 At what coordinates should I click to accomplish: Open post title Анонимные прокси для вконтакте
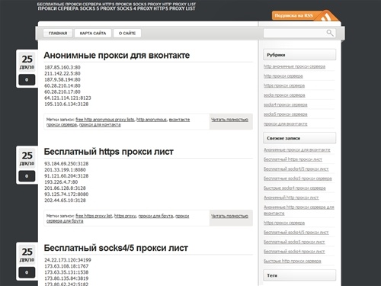(117, 55)
